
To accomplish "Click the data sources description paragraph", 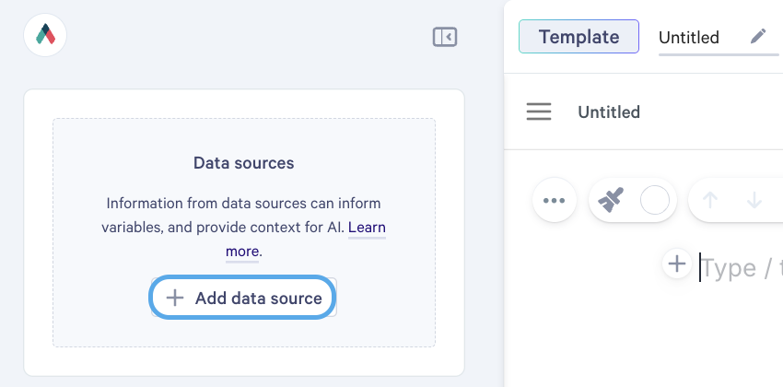I will [244, 228].
